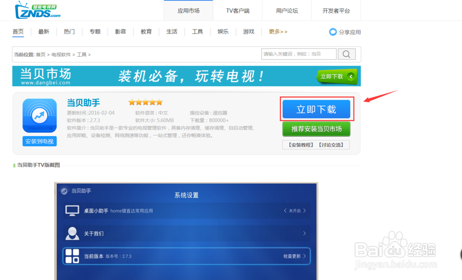Screen dimensions: 462x280
Task: Click the 当贝助手 app icon
Action: pos(39,116)
